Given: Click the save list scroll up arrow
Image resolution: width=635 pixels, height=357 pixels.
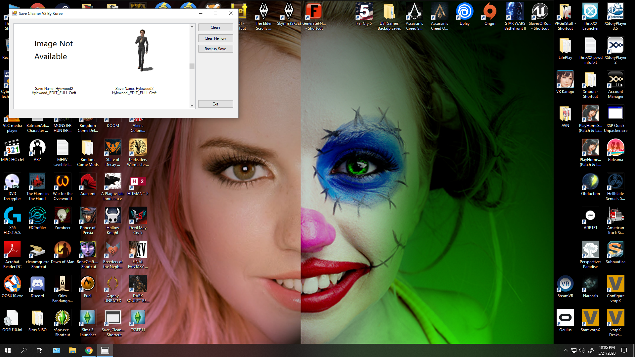Looking at the screenshot, I should (x=192, y=27).
